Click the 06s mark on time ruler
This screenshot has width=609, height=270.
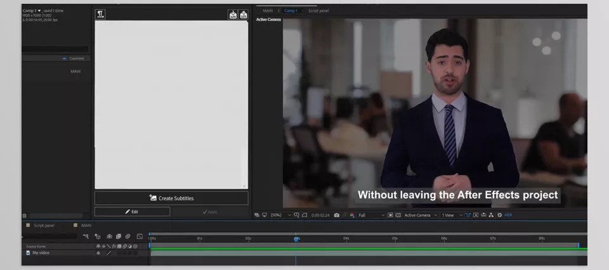(x=443, y=238)
